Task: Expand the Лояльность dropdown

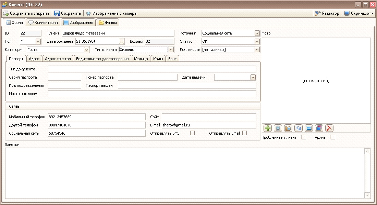Action: 257,50
